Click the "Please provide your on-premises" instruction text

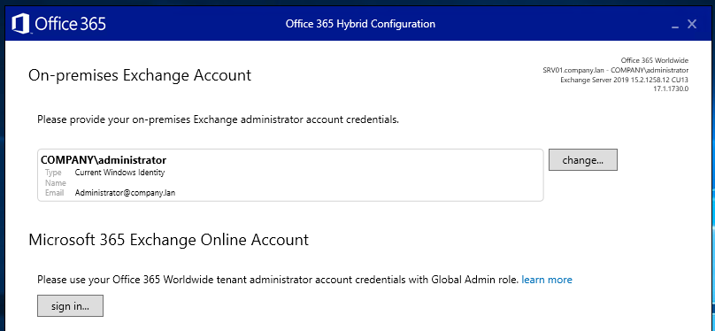point(218,120)
